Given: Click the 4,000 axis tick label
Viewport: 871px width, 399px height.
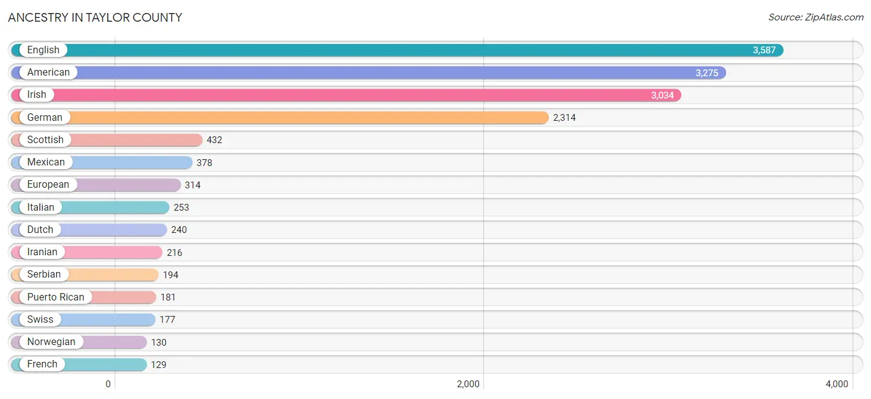Looking at the screenshot, I should coord(837,384).
